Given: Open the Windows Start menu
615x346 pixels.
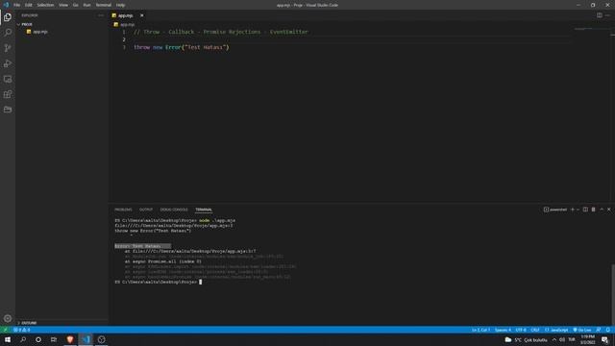Looking at the screenshot, I should coord(8,339).
